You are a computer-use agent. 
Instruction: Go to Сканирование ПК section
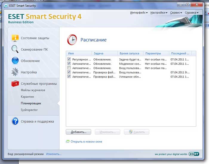pos(34,49)
